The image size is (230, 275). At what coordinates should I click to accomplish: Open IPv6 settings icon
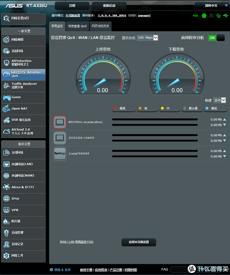click(x=6, y=199)
